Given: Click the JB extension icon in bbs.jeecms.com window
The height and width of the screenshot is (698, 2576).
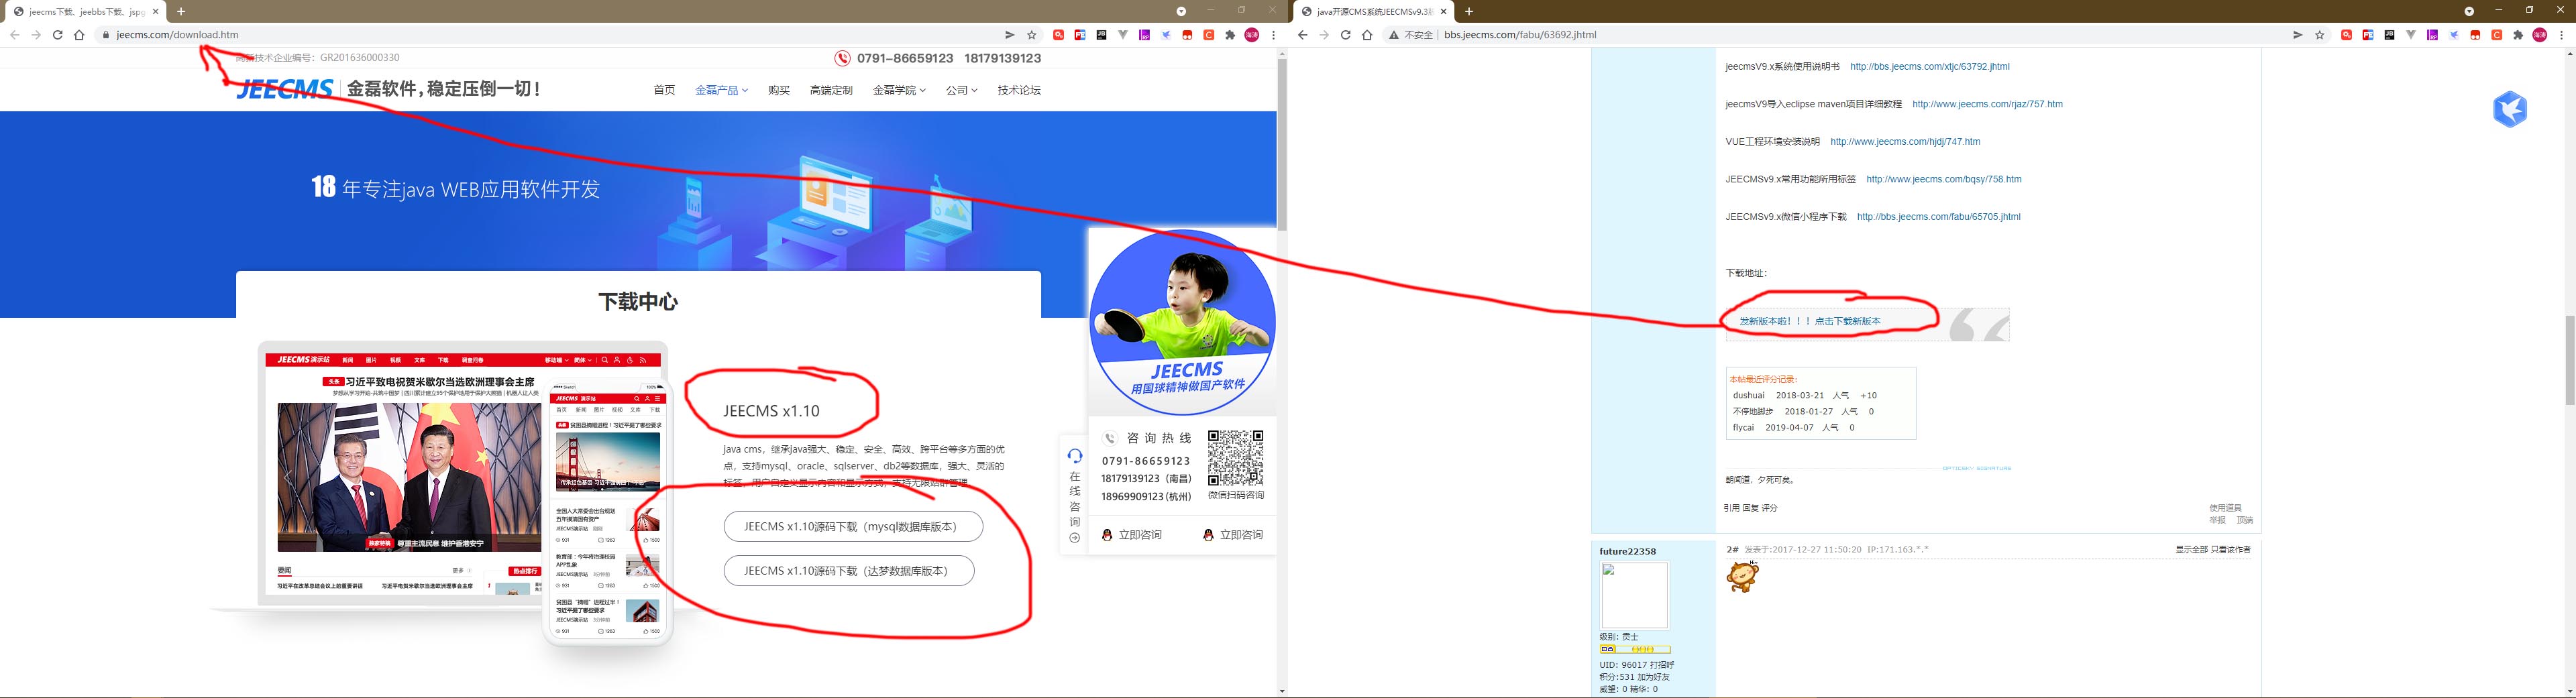Looking at the screenshot, I should tap(2389, 35).
